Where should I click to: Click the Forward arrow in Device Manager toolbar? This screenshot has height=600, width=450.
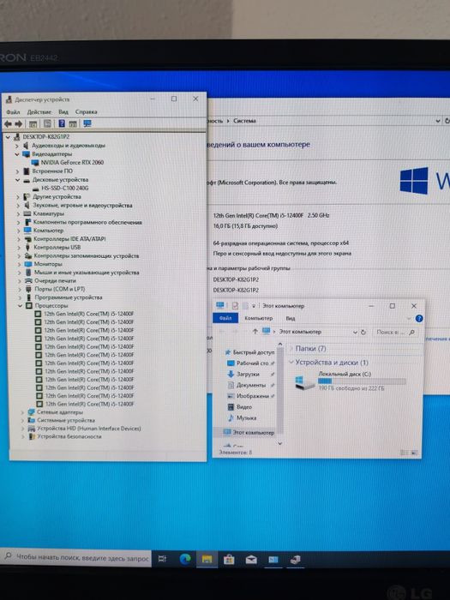pos(18,124)
